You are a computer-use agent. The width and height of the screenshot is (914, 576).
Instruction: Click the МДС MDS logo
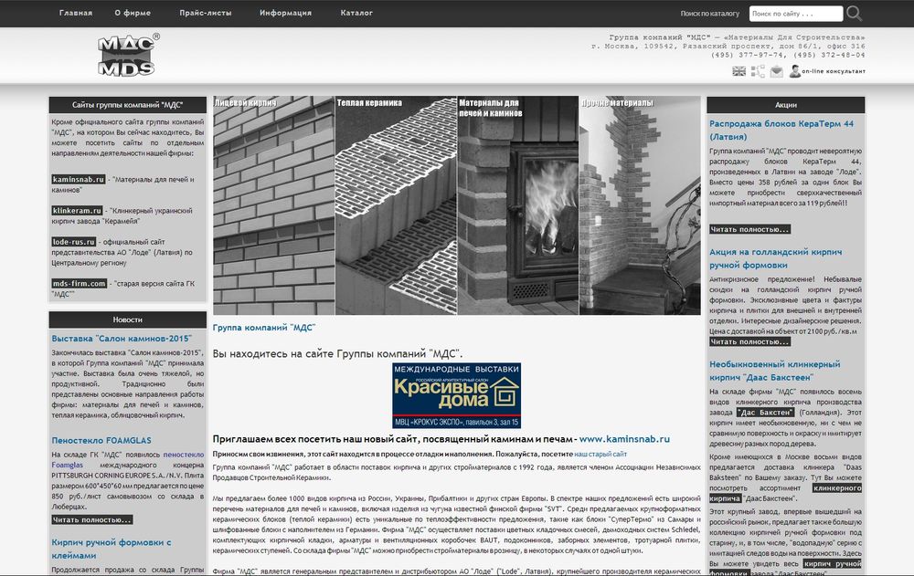[x=128, y=56]
